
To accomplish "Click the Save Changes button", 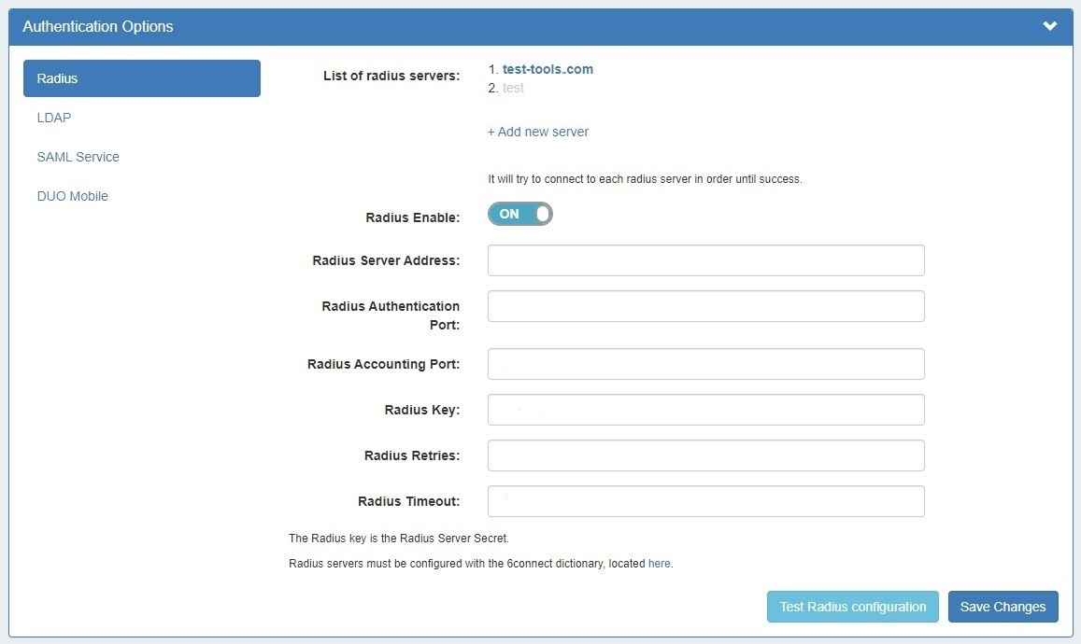I will 1003,607.
